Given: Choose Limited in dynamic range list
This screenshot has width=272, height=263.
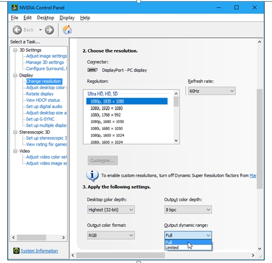Looking at the screenshot, I should point(188,247).
